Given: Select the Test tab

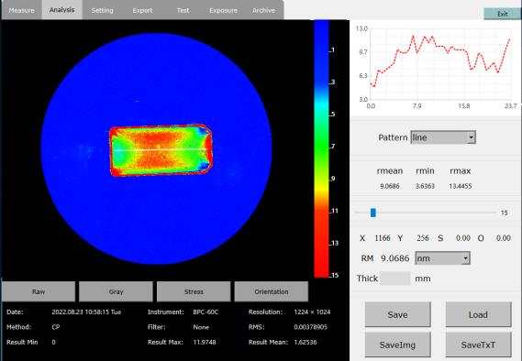Looking at the screenshot, I should click(183, 10).
